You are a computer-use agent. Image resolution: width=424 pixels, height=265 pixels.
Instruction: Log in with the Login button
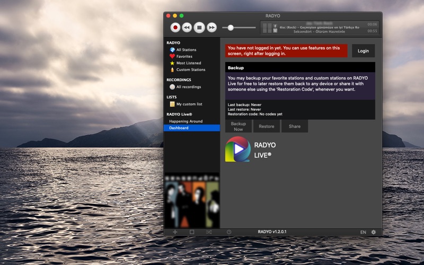(363, 51)
